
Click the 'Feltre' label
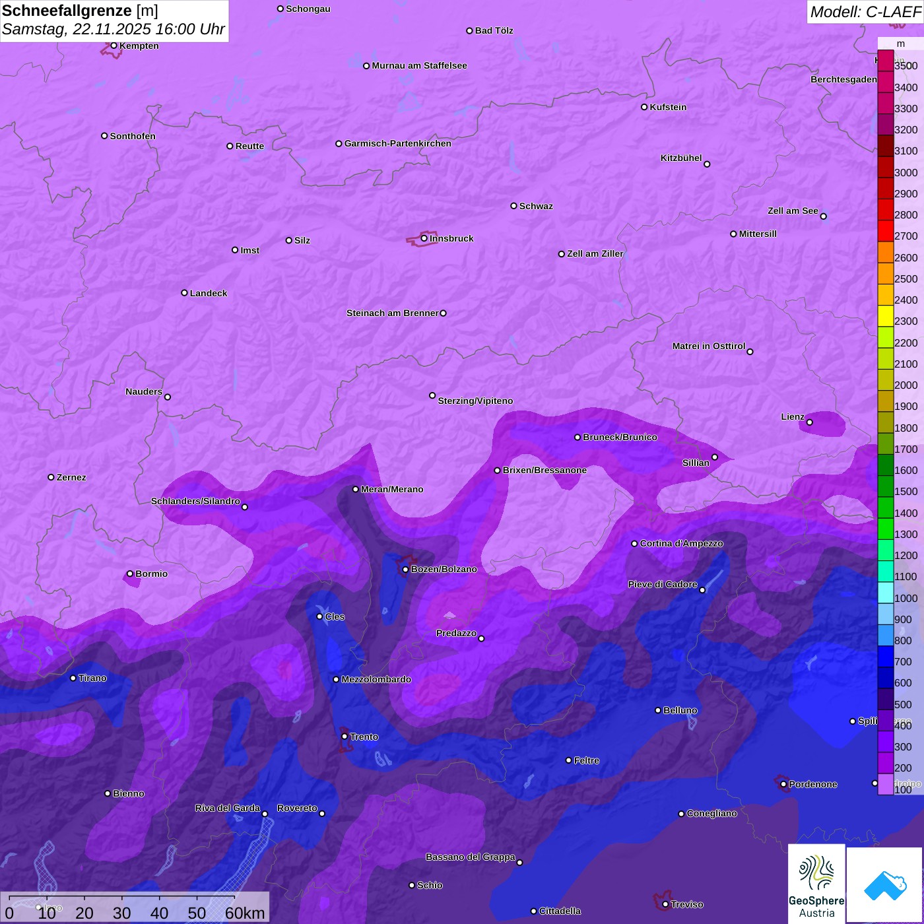click(587, 761)
